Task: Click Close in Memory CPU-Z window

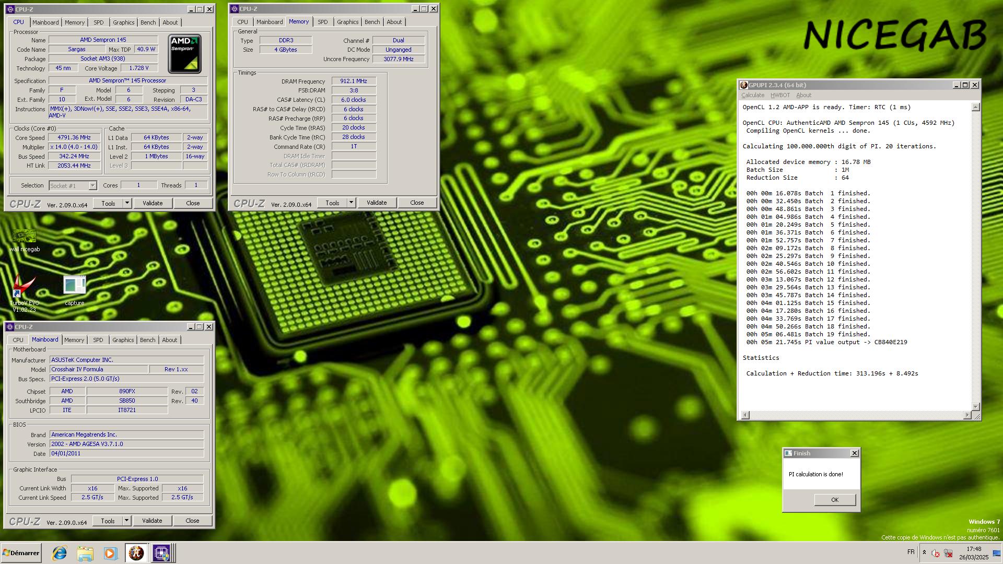Action: [x=417, y=203]
